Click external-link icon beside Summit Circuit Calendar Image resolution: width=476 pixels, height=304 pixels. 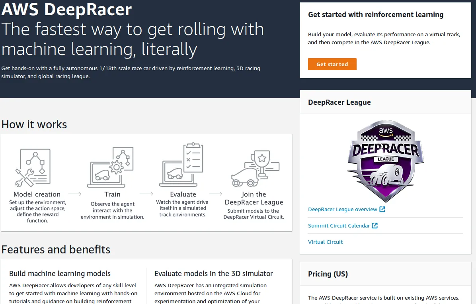[375, 226]
